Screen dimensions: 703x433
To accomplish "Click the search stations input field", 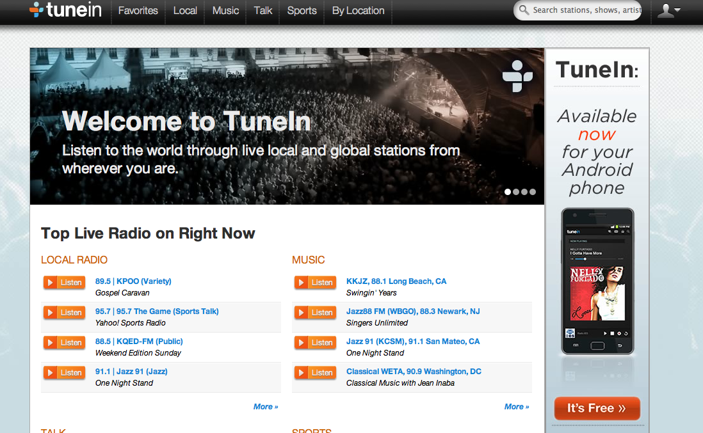I will point(578,10).
